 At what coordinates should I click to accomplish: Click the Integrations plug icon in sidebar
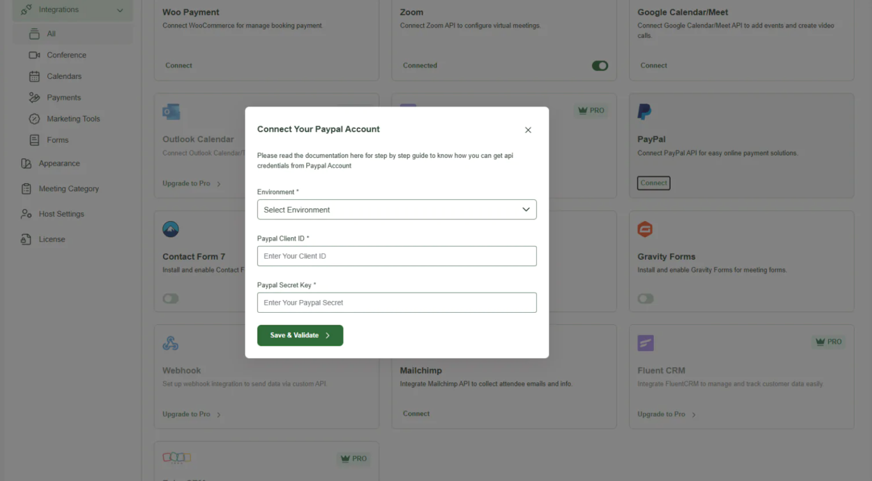point(26,10)
